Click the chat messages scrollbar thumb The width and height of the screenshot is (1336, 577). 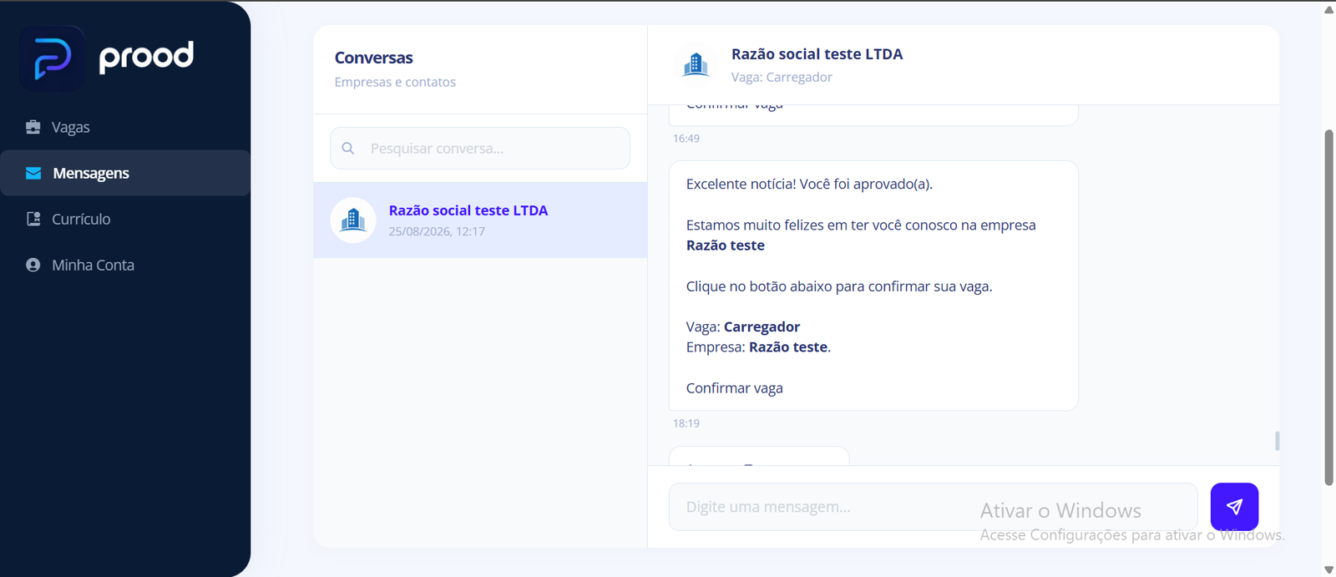pos(1277,440)
